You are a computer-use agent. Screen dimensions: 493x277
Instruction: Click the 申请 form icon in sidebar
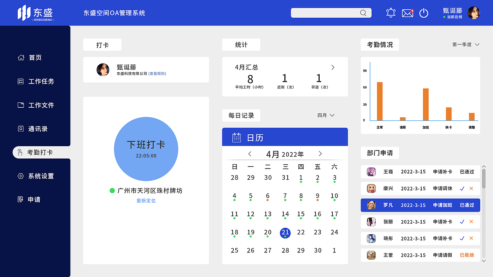pyautogui.click(x=20, y=199)
